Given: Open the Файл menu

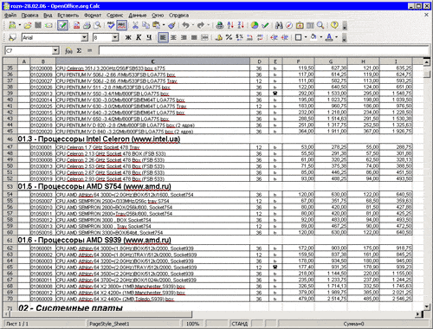Looking at the screenshot, I should pos(10,16).
